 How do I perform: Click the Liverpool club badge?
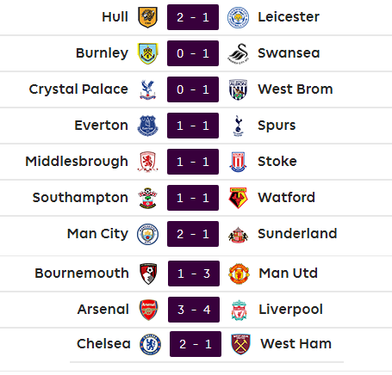tap(239, 310)
